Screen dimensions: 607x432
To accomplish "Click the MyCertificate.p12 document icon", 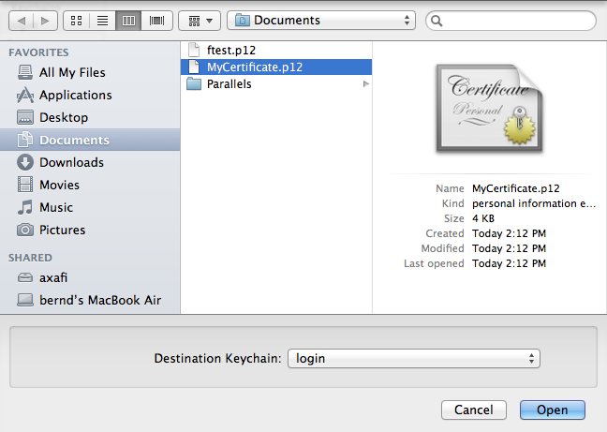I will 194,67.
